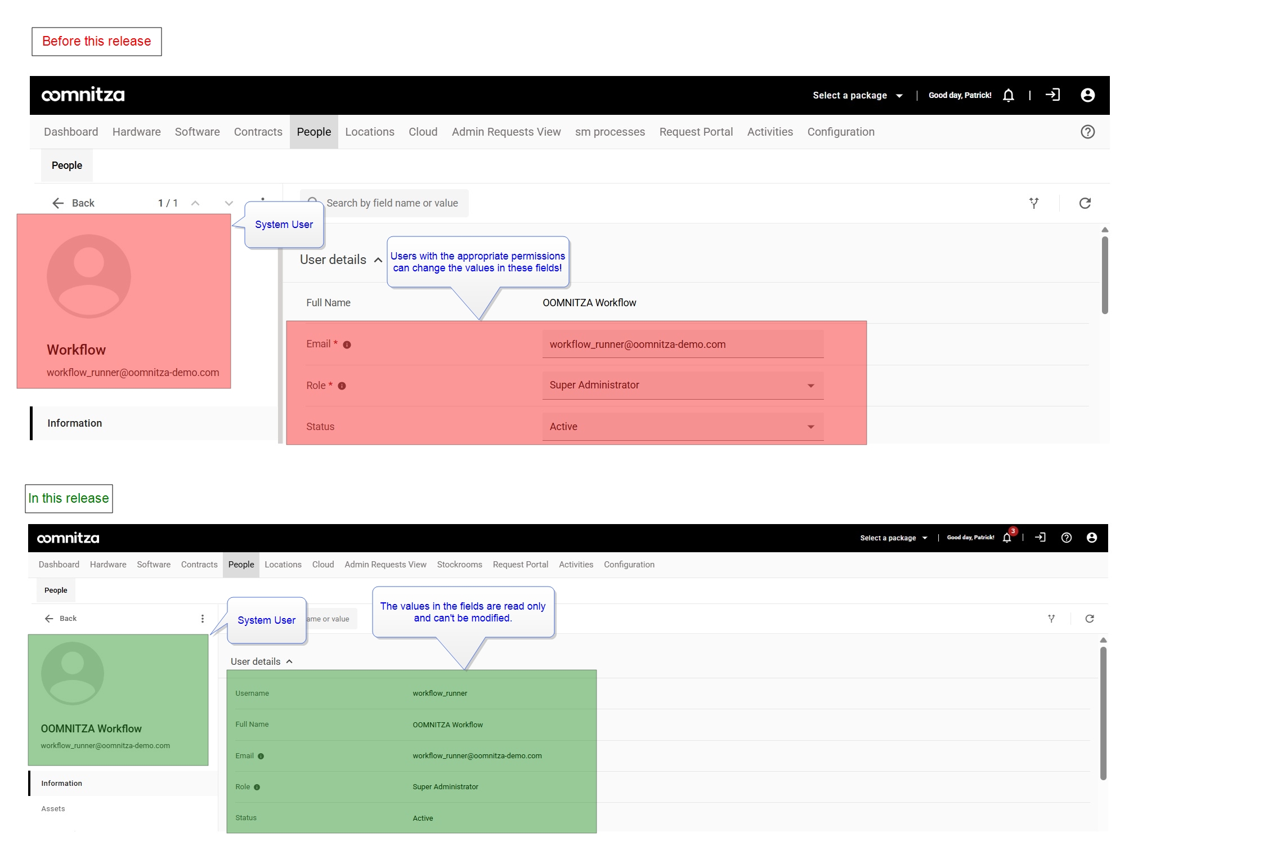
Task: Click the Oomnitza logo in the top header
Action: tap(83, 95)
